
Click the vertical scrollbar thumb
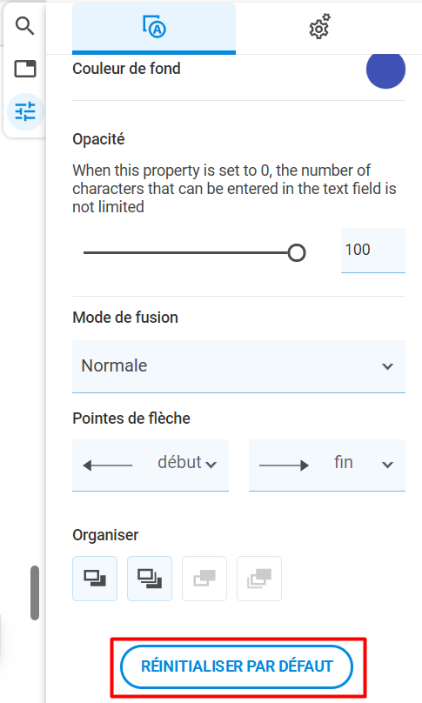(35, 593)
